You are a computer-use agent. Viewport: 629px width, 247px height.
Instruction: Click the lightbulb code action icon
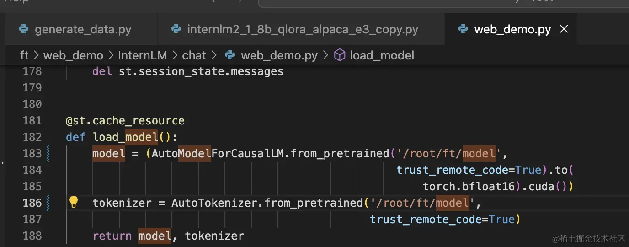pos(74,202)
